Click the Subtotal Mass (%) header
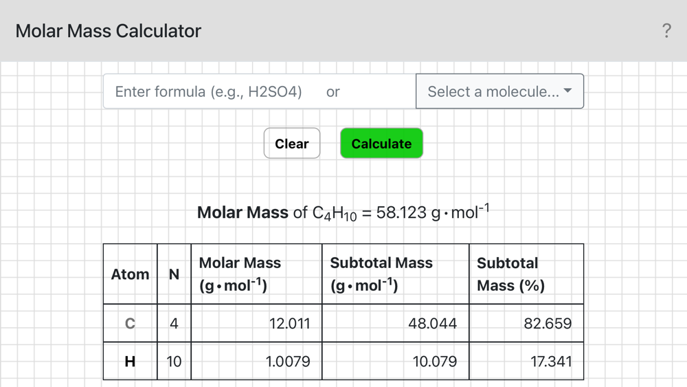The height and width of the screenshot is (387, 687). pos(526,274)
